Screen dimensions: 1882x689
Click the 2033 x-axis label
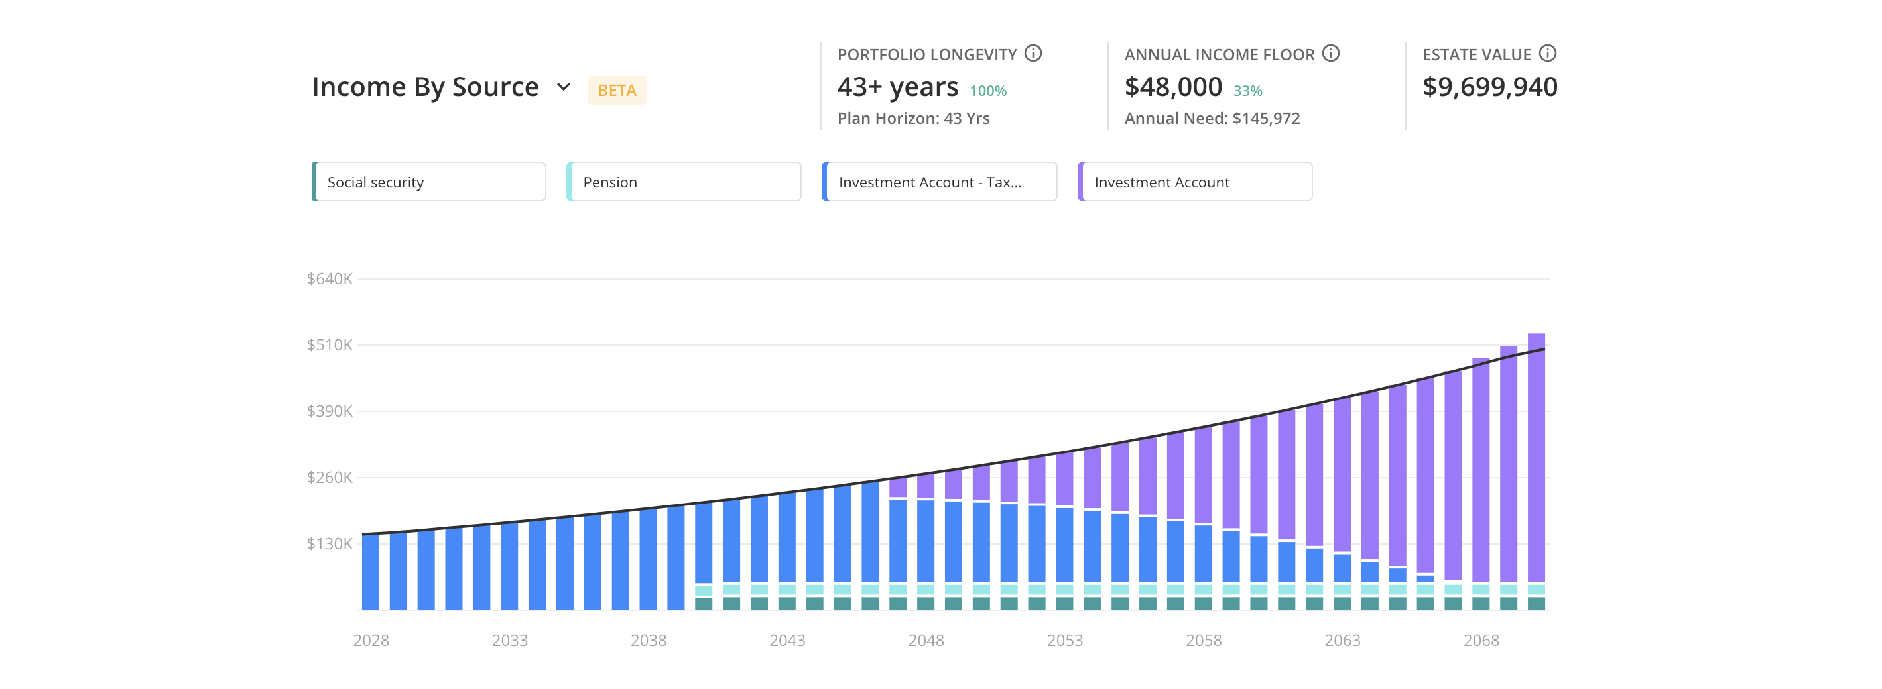[510, 640]
